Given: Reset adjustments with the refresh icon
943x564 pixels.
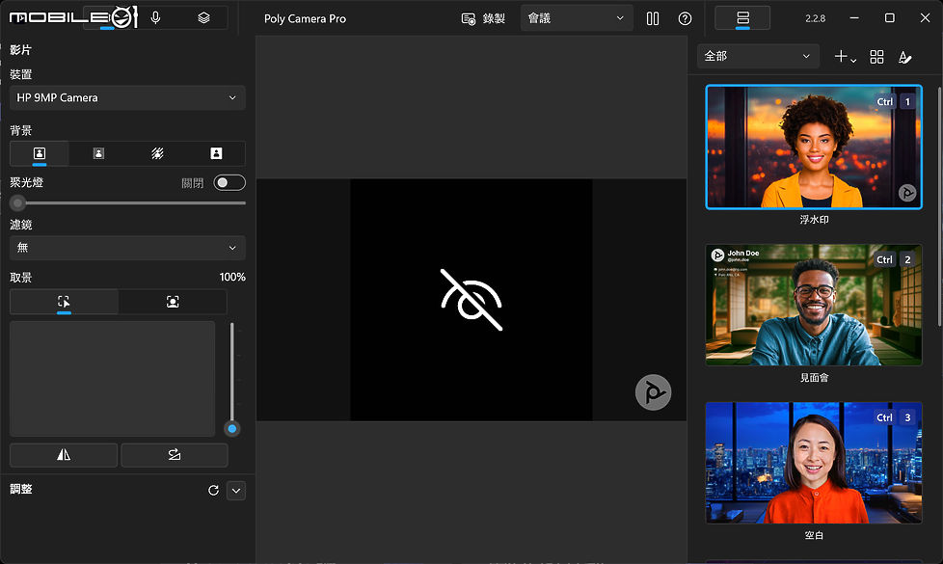Looking at the screenshot, I should pyautogui.click(x=213, y=490).
